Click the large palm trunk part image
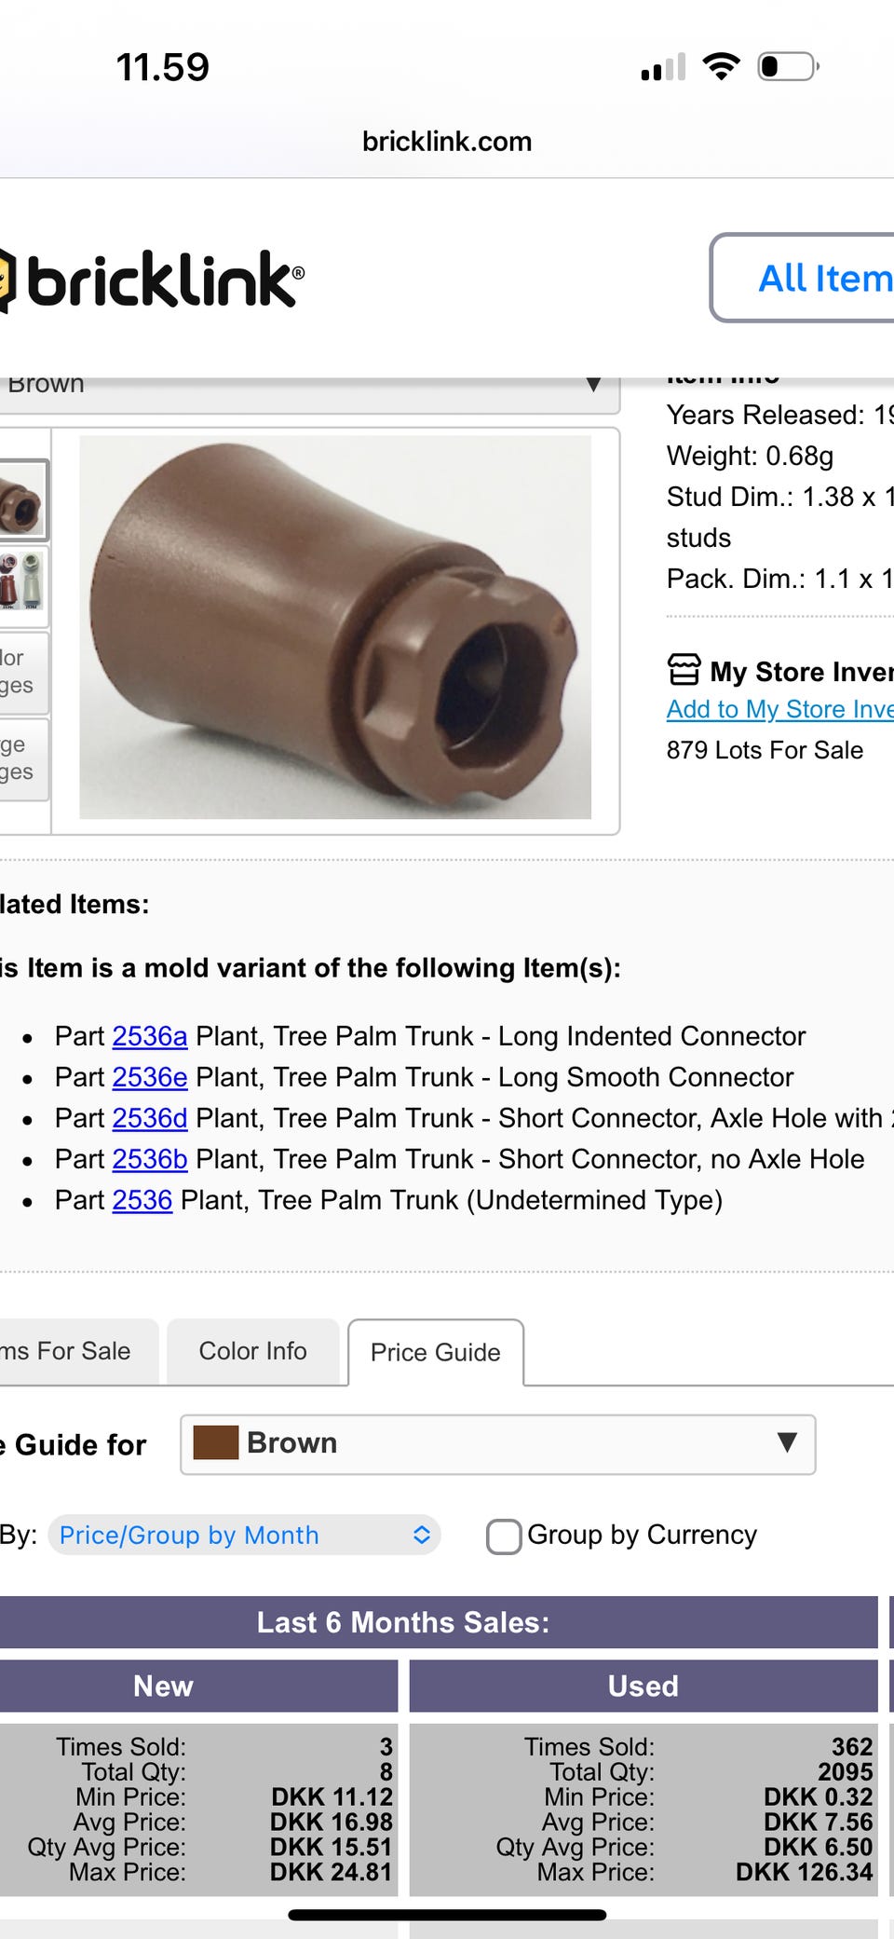894x1939 pixels. point(335,627)
